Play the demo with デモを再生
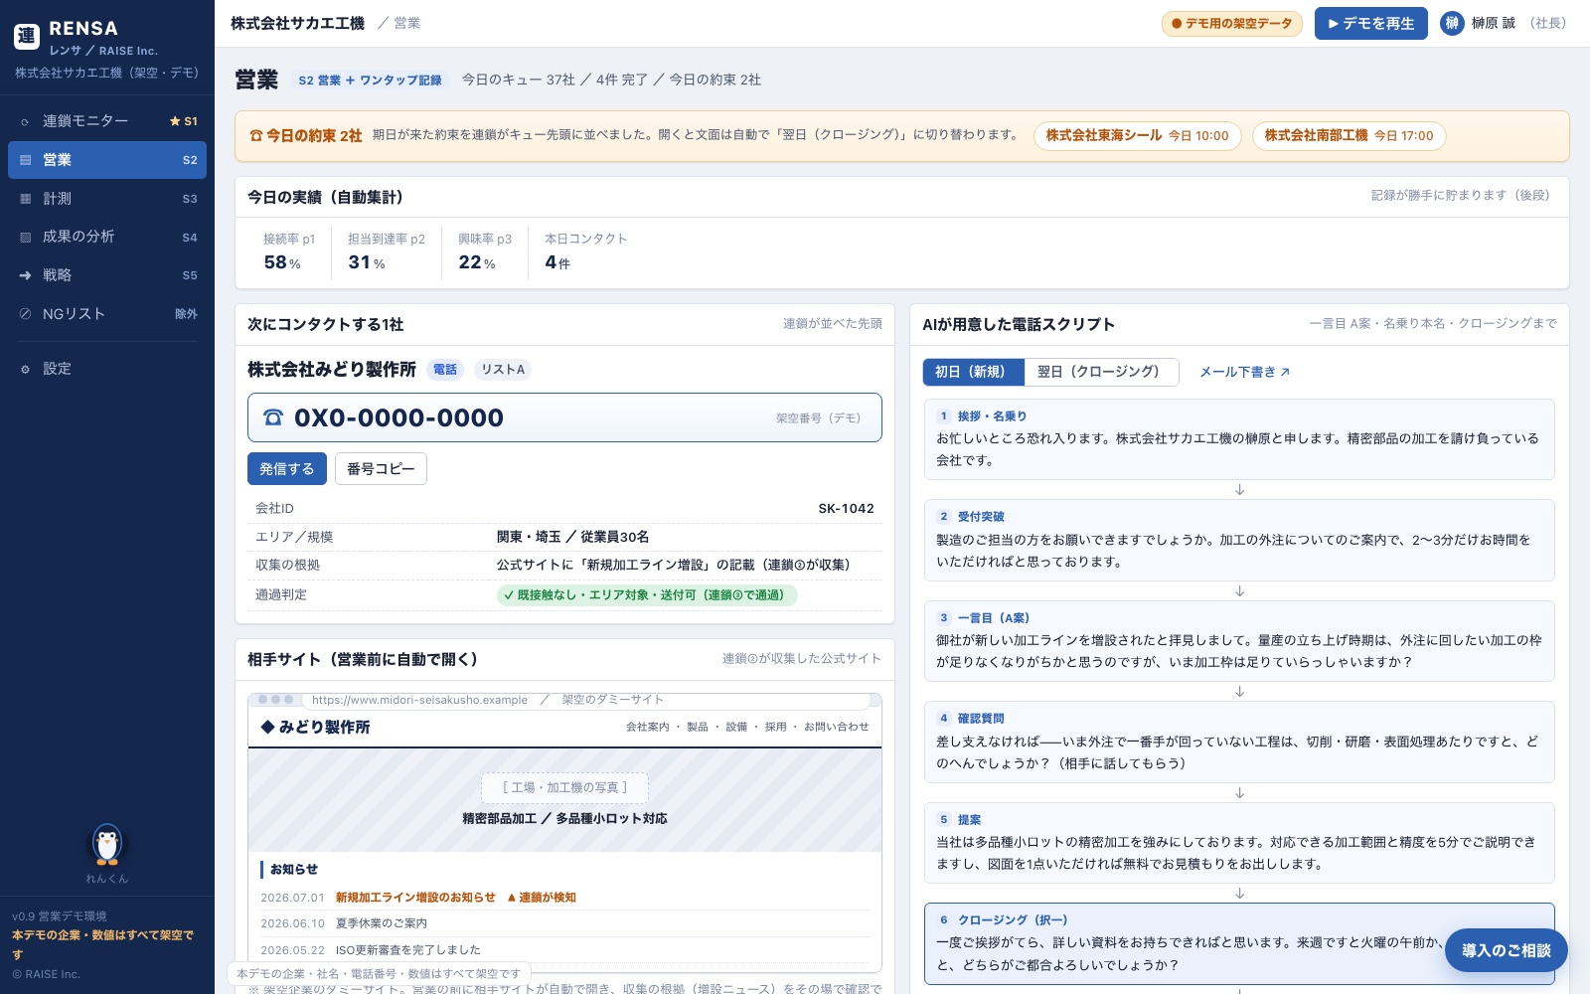 1370,24
